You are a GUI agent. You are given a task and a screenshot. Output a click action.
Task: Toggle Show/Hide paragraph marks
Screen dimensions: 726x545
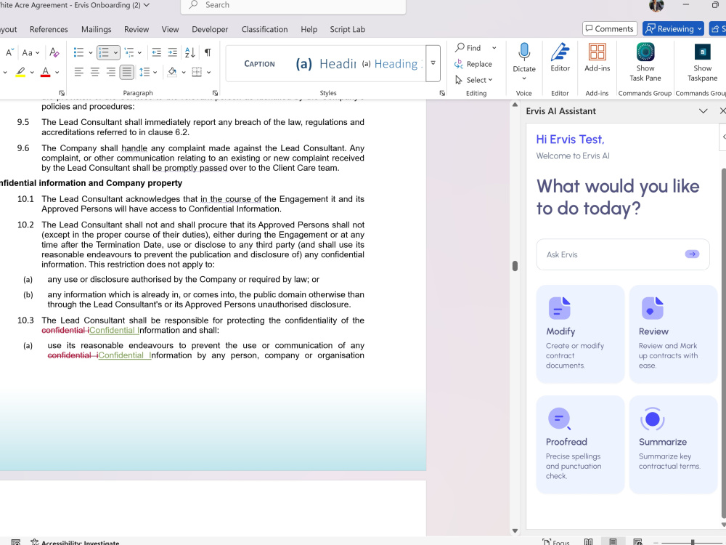coord(208,52)
